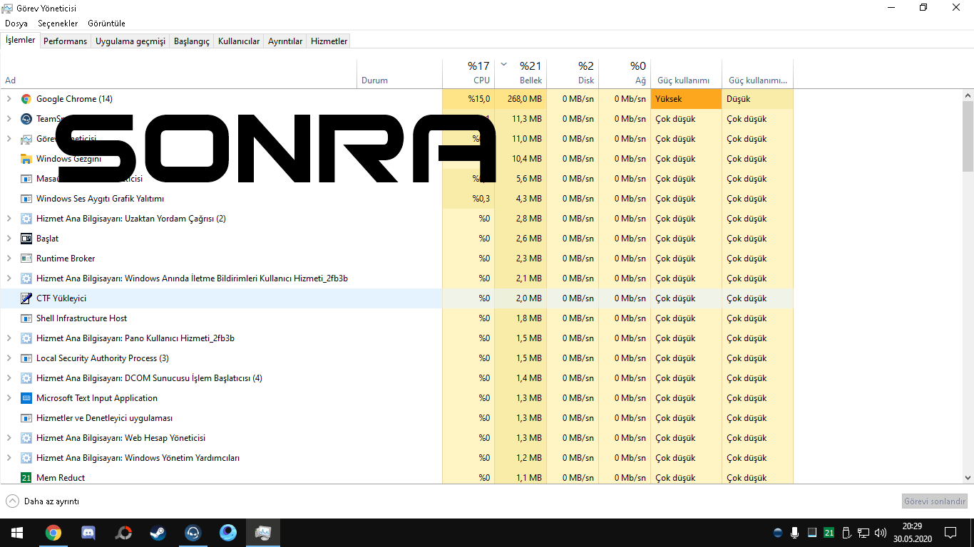Expand the Google Chrome (14) process group

click(9, 99)
